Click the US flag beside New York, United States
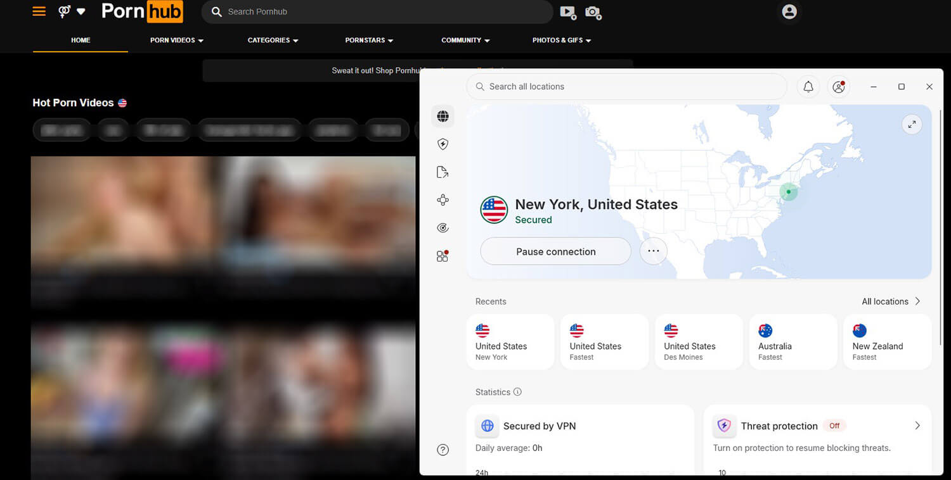951x480 pixels. (x=494, y=210)
